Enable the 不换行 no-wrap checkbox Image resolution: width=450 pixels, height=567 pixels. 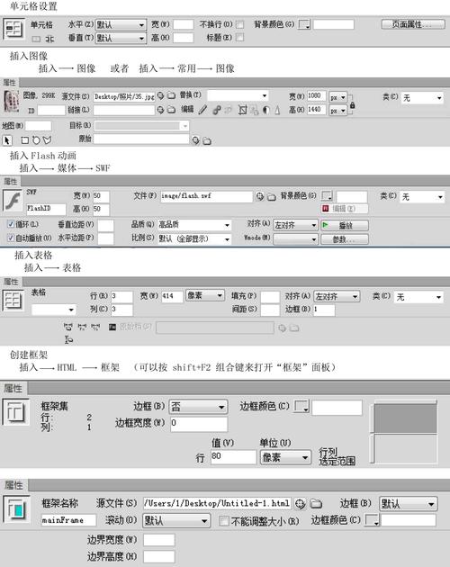click(x=239, y=24)
